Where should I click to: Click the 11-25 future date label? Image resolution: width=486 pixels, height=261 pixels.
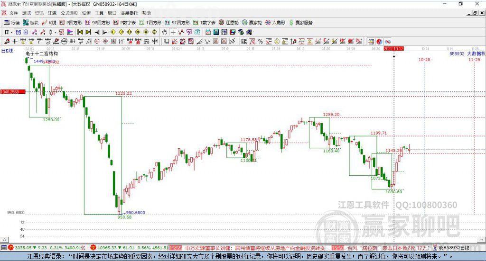pos(474,59)
